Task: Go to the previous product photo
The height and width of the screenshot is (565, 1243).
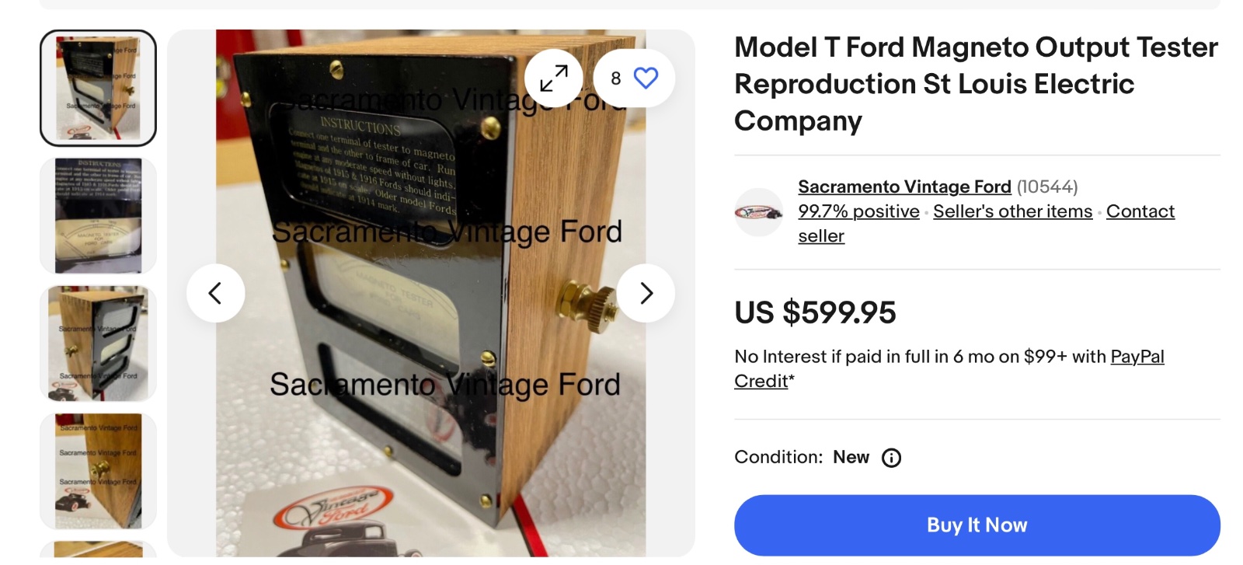Action: (215, 293)
